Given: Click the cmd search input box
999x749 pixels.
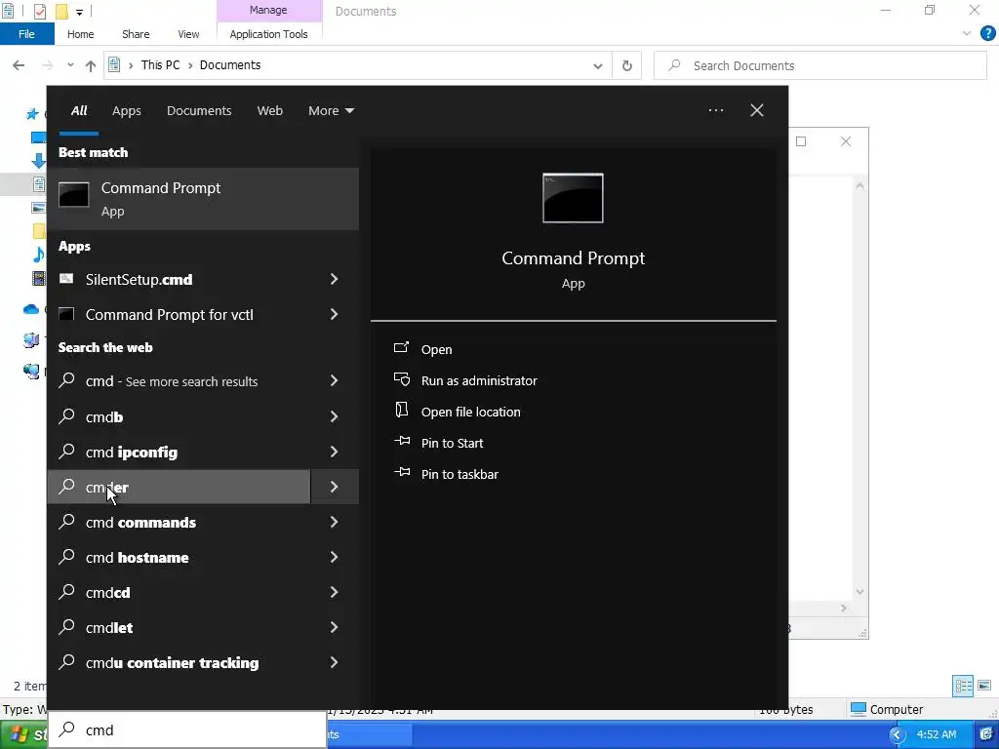Looking at the screenshot, I should click(187, 729).
